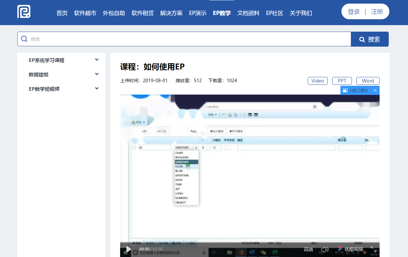Viewport: 408px width, 257px height.
Task: Click the 登录 login link
Action: (354, 12)
